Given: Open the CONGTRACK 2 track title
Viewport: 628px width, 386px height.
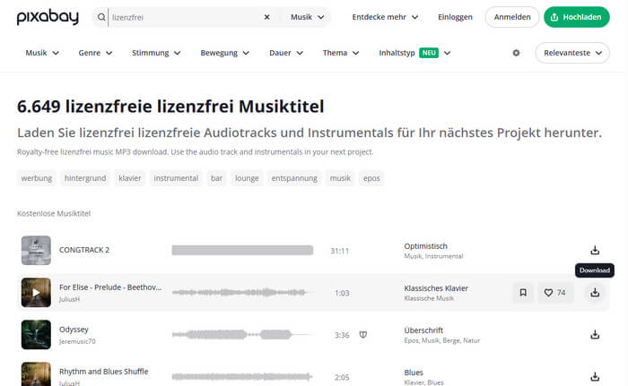Looking at the screenshot, I should pos(84,250).
